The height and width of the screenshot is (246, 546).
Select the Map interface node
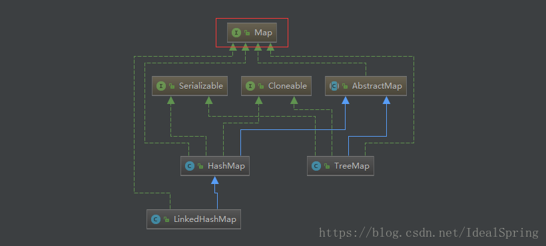pyautogui.click(x=252, y=33)
